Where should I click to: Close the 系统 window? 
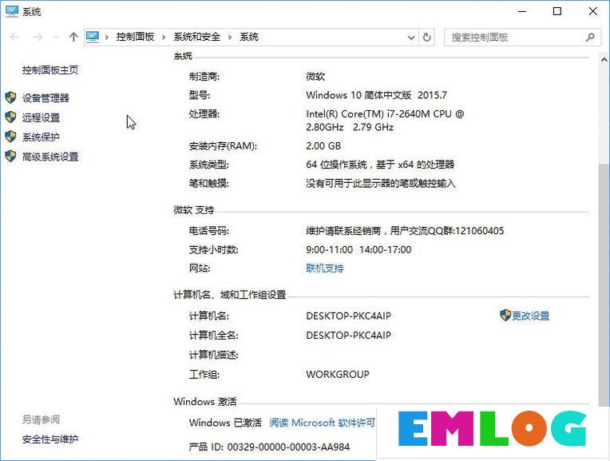coord(593,12)
